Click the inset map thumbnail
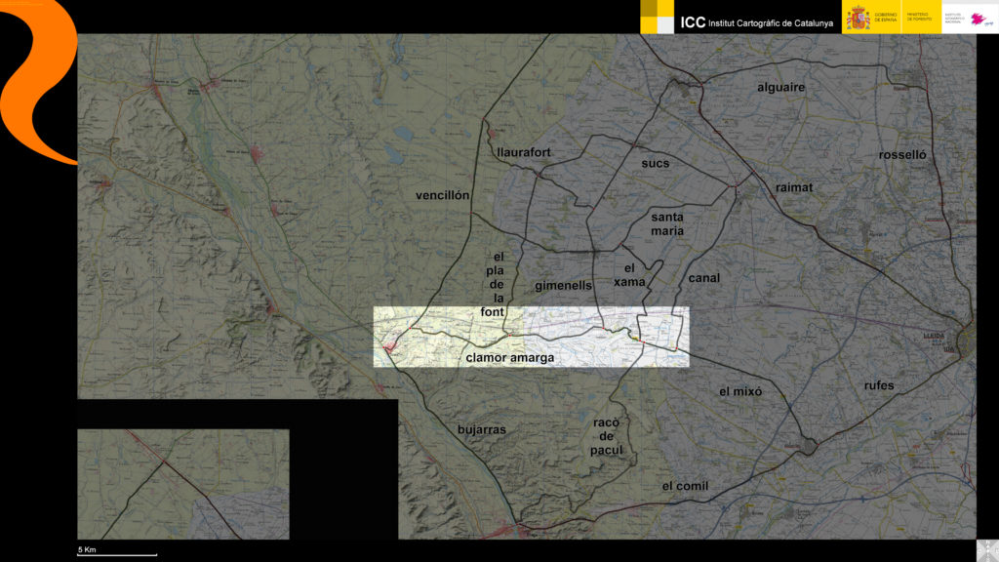Screen dimensions: 999x562 [x=183, y=484]
